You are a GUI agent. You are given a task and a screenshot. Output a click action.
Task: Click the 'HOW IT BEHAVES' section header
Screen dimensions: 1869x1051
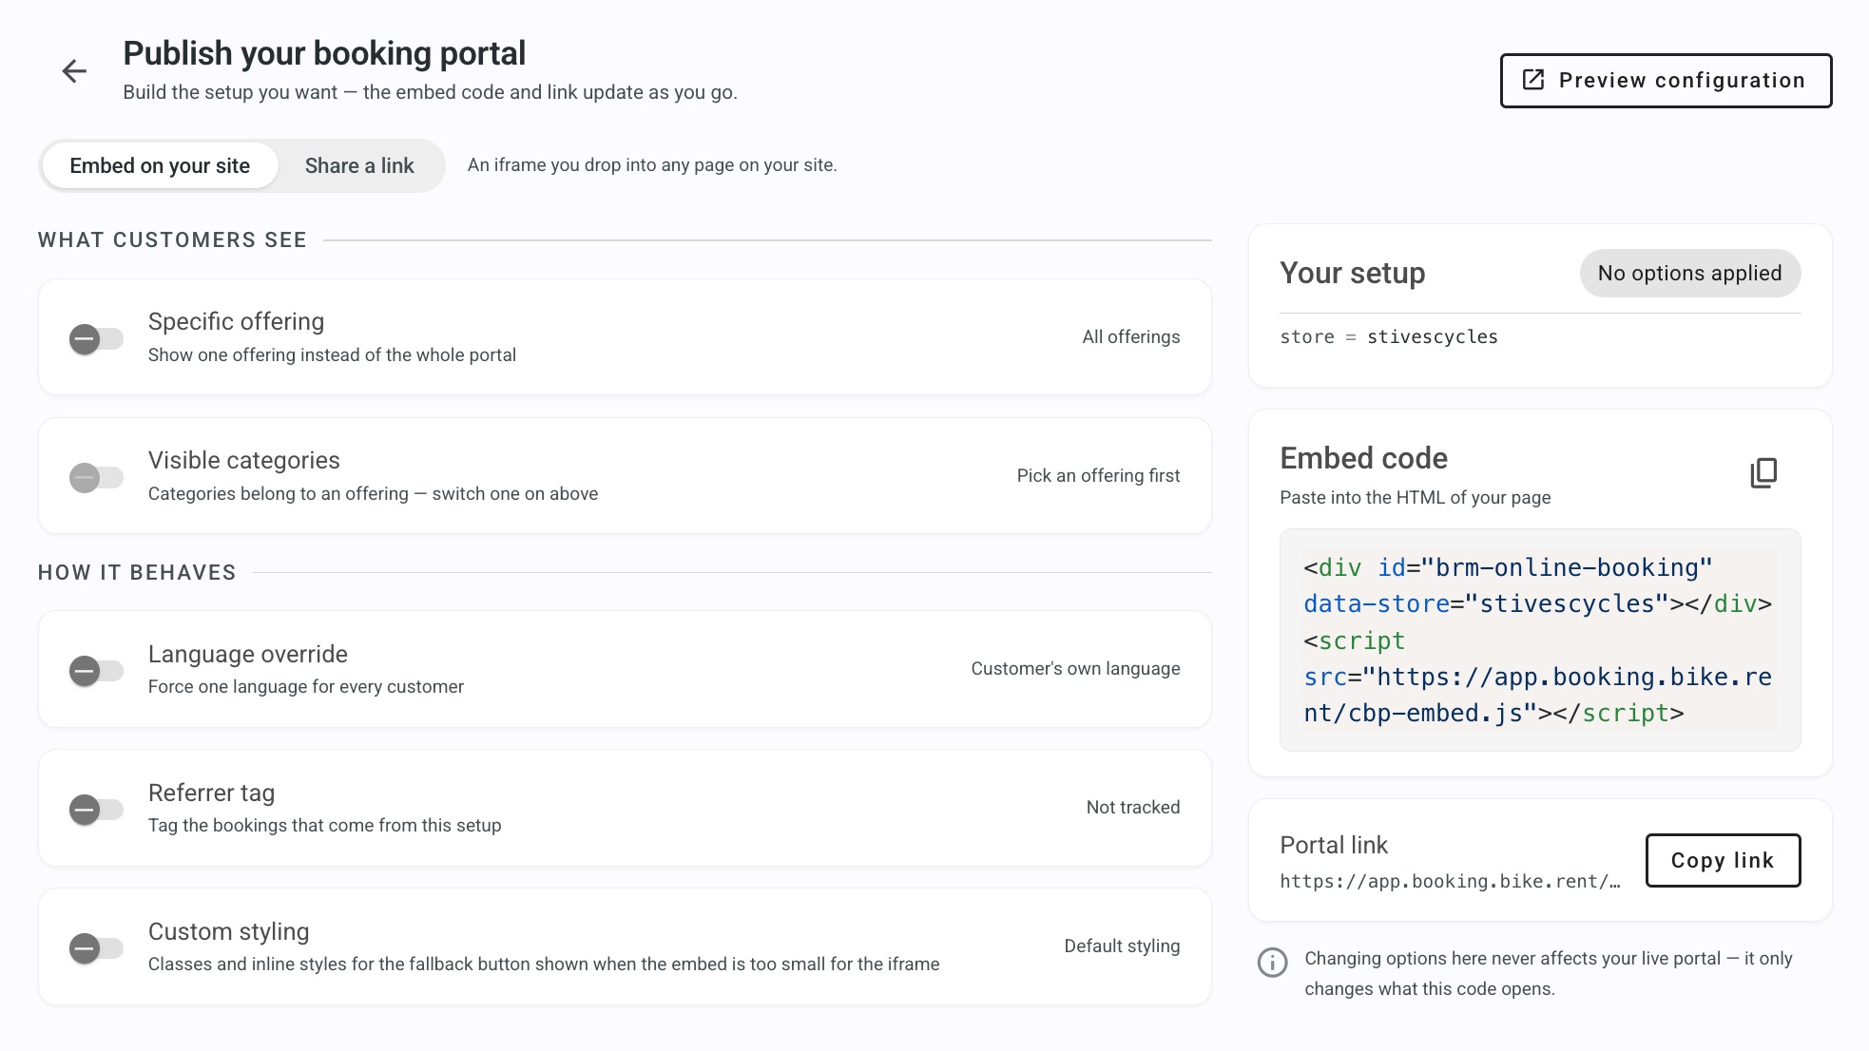pos(137,572)
